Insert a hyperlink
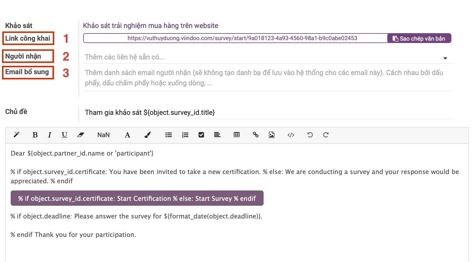 point(256,135)
